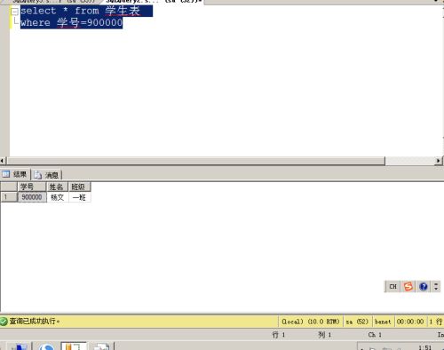This screenshot has height=350, width=444.
Task: Click the CH input language button
Action: [392, 287]
